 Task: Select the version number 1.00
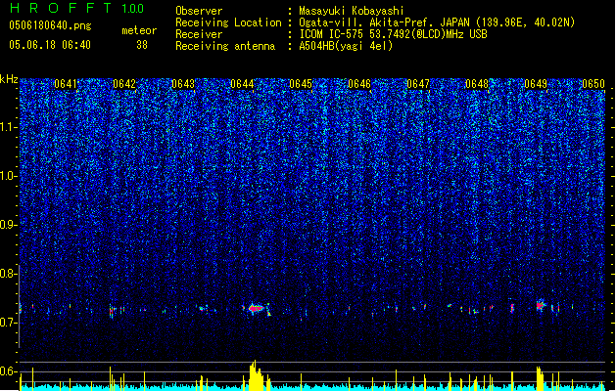pos(132,9)
